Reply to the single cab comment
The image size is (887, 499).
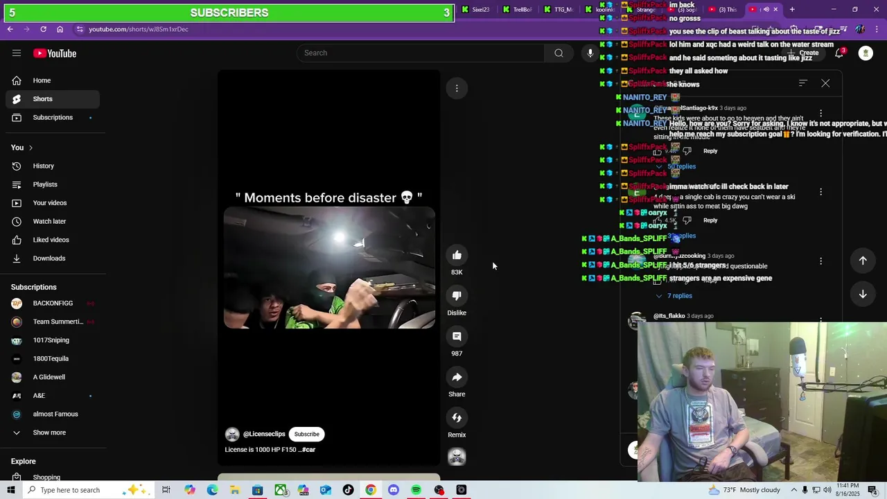(710, 220)
